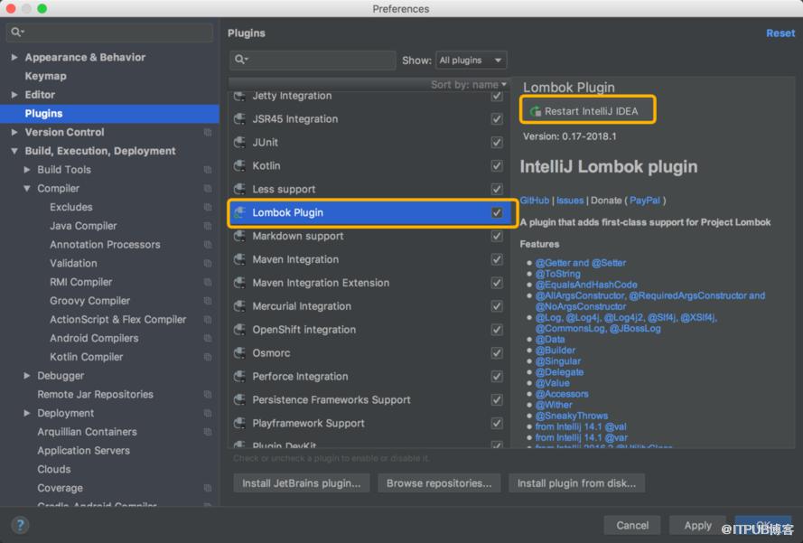Click the project-level icon beside Java Compiler

pos(208,226)
